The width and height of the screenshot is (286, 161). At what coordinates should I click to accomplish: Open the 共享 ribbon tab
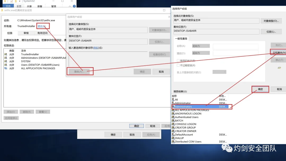[x=29, y=6]
